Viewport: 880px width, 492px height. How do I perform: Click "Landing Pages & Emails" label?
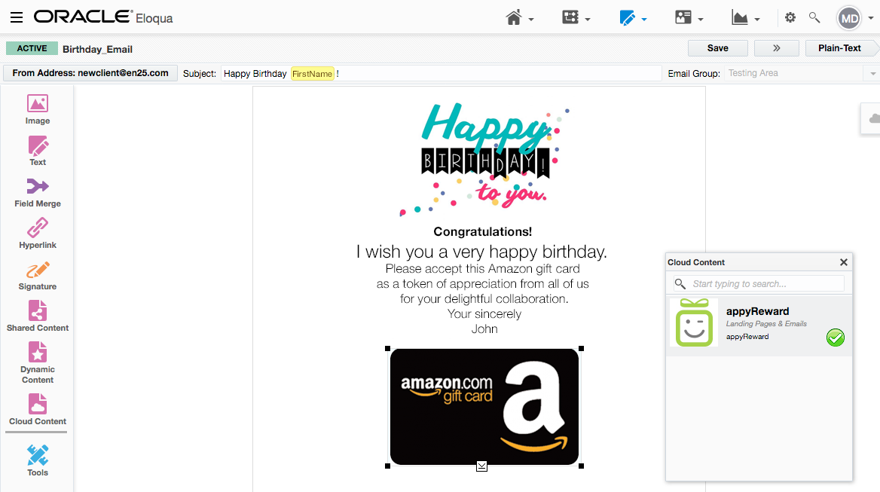(x=766, y=324)
